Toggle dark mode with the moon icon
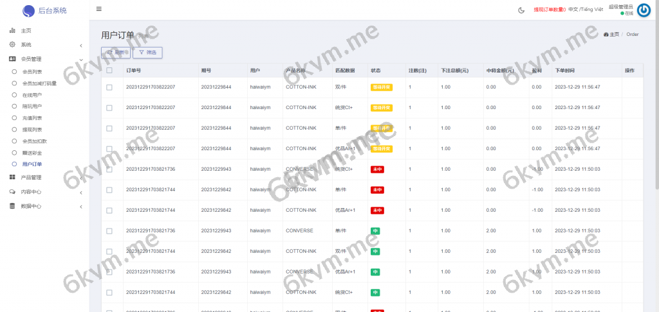This screenshot has width=659, height=312. click(521, 10)
